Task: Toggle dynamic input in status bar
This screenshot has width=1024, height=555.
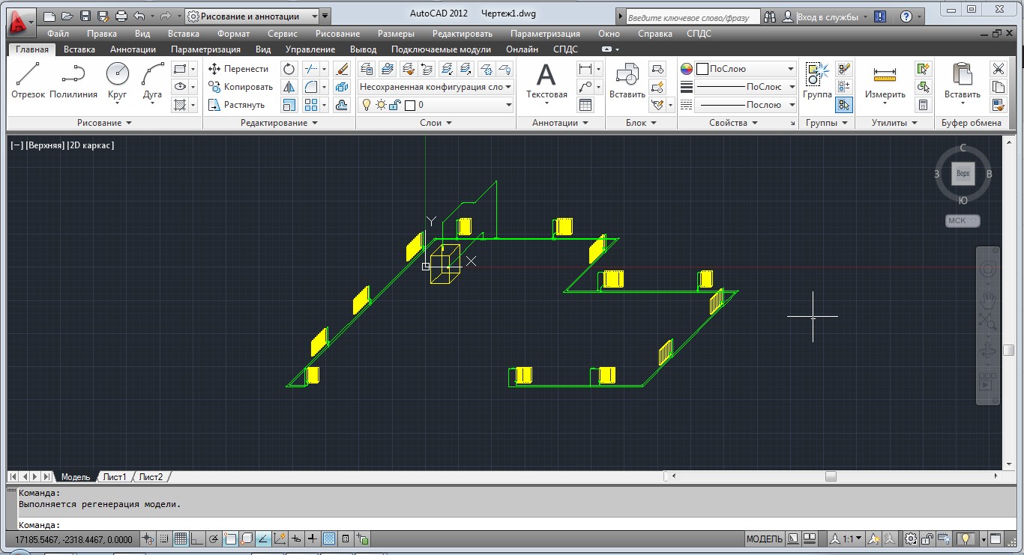Action: pos(296,539)
